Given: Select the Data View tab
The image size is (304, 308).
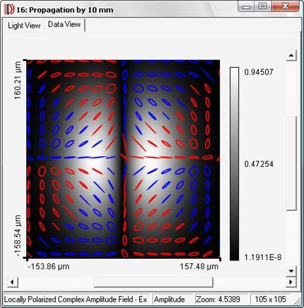Looking at the screenshot, I should [64, 24].
